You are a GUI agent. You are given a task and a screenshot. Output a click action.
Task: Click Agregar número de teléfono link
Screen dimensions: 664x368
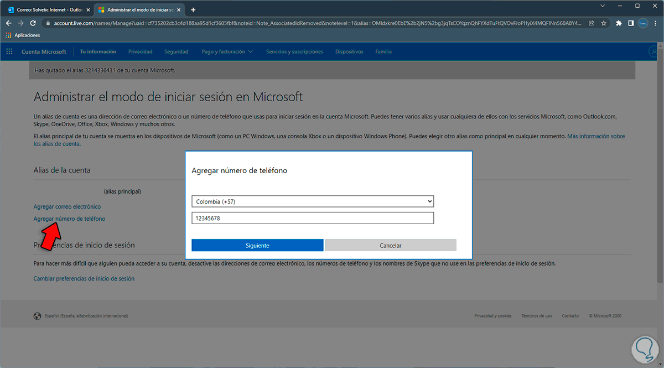coord(69,219)
